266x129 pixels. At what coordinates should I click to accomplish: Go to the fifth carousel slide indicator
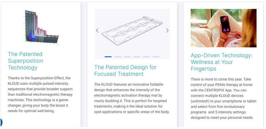click(x=146, y=56)
